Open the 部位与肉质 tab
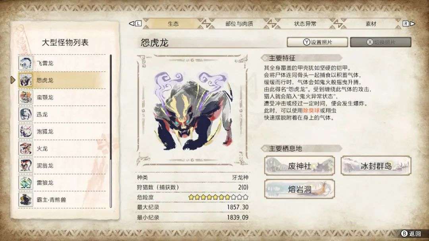The image size is (429, 241). (239, 24)
